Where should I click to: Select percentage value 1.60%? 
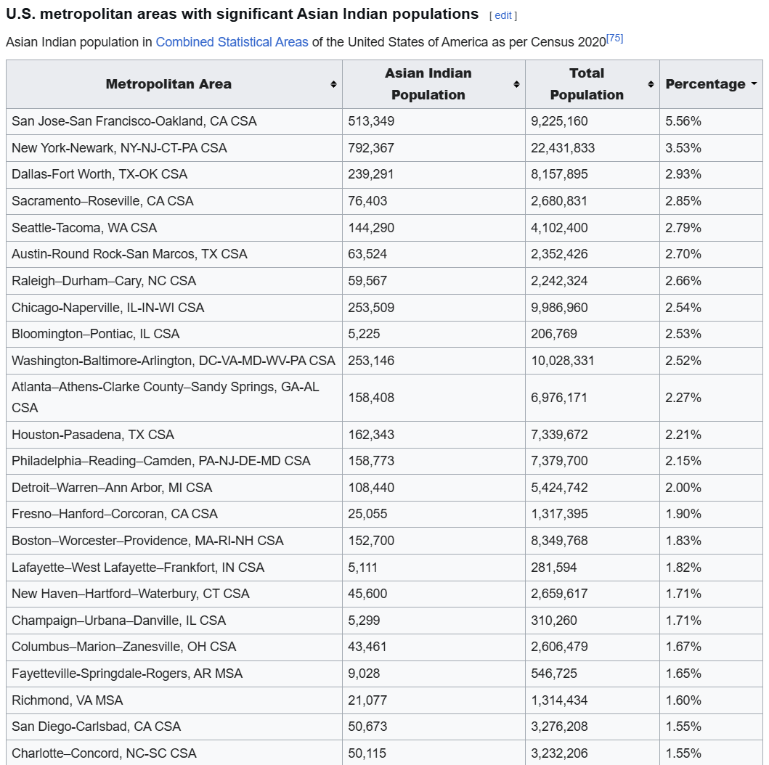pyautogui.click(x=683, y=700)
